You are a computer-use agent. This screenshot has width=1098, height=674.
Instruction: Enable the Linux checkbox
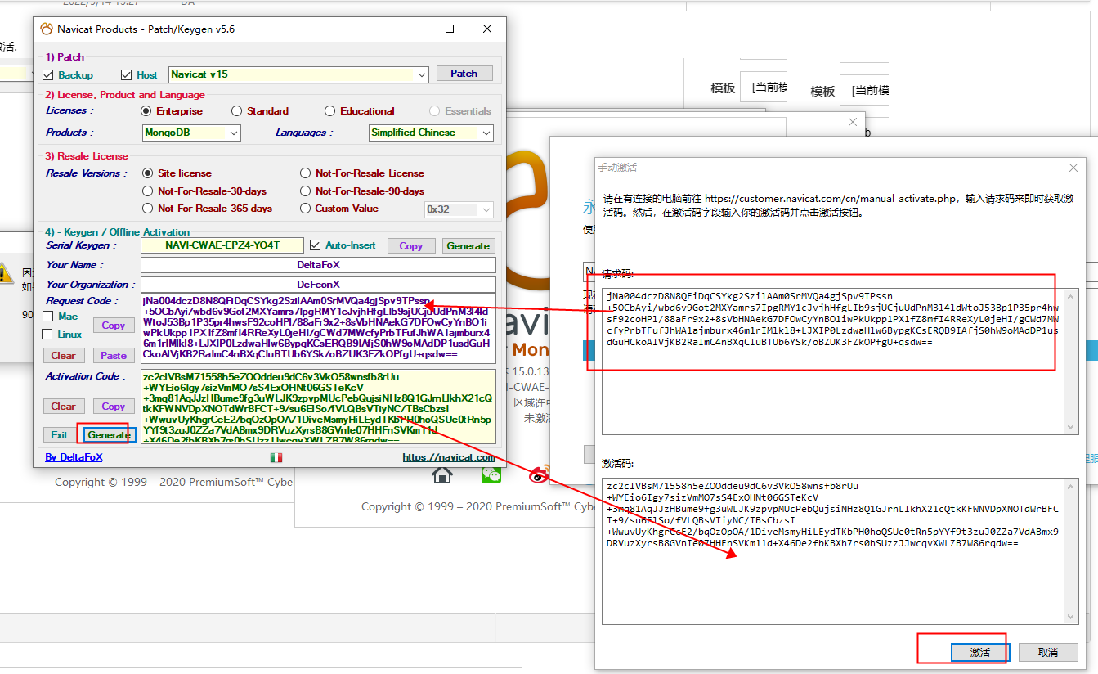coord(48,335)
